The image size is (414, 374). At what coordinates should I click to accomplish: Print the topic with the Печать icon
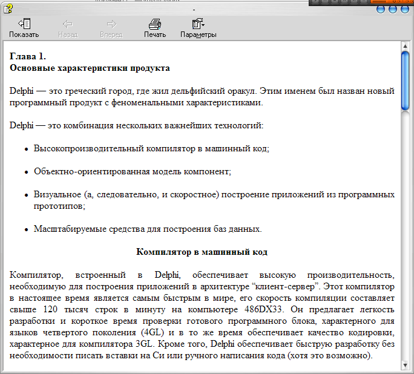(155, 24)
